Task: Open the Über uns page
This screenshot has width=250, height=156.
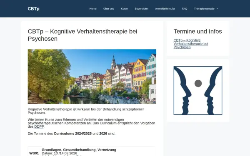Action: (109, 9)
